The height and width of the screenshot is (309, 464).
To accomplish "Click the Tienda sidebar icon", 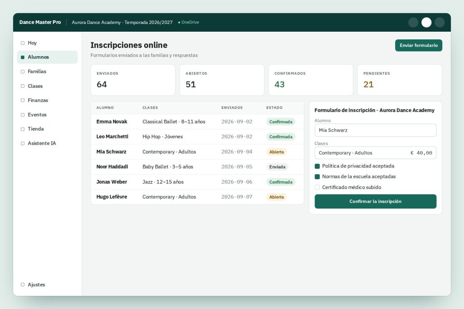I will click(23, 129).
